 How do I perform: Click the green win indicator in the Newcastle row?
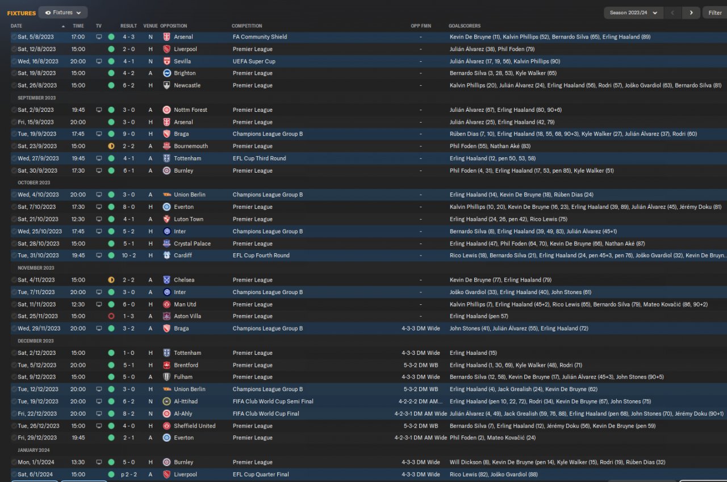tap(111, 85)
